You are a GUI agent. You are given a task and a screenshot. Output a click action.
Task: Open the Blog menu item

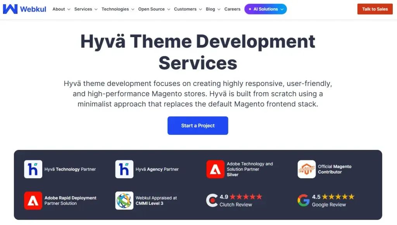click(x=211, y=9)
